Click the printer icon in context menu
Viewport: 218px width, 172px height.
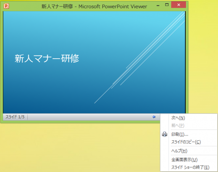[x=165, y=134]
